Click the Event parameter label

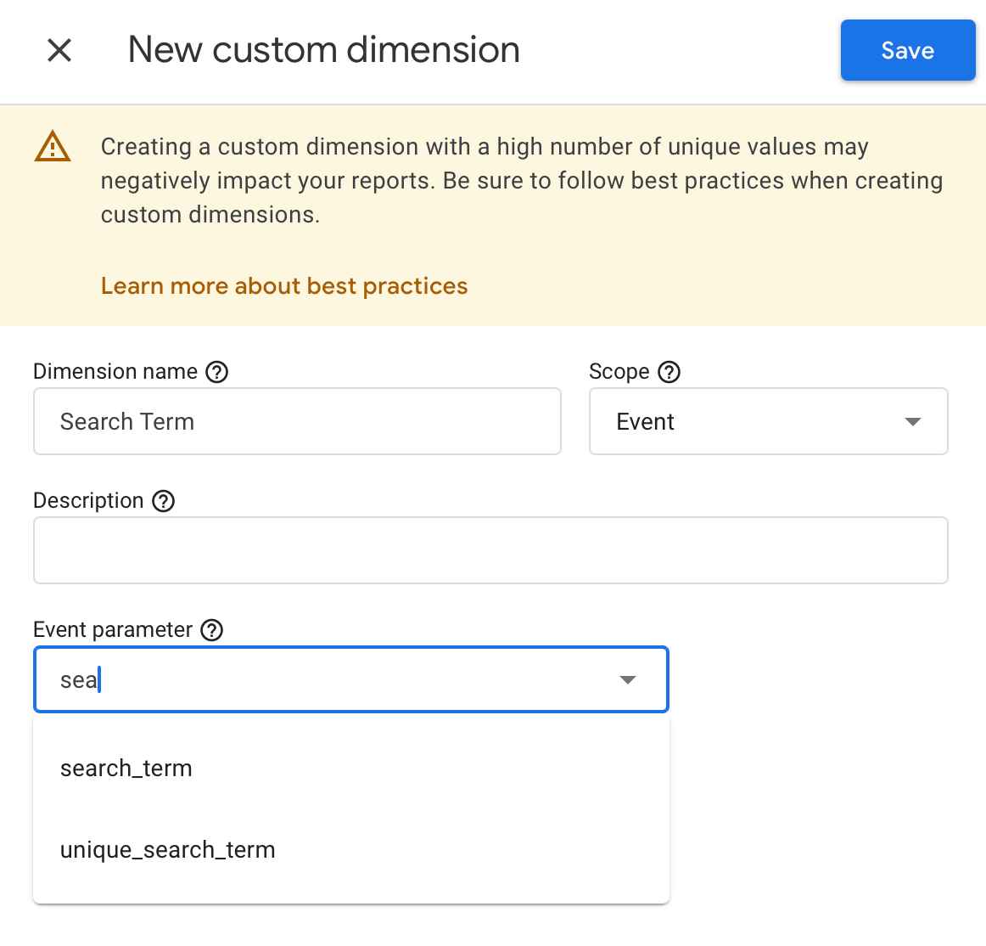[113, 630]
